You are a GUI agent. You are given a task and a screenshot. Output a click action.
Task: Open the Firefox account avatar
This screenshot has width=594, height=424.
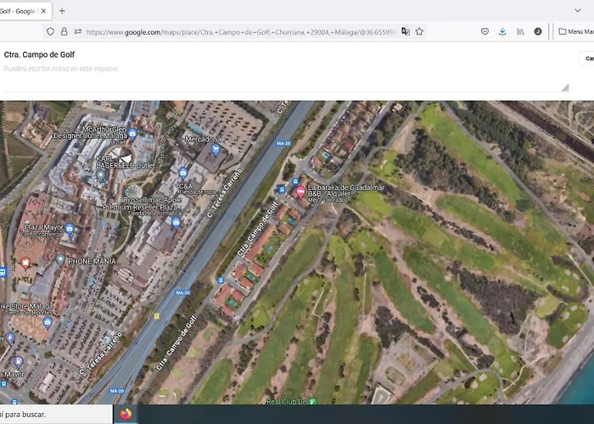(538, 31)
